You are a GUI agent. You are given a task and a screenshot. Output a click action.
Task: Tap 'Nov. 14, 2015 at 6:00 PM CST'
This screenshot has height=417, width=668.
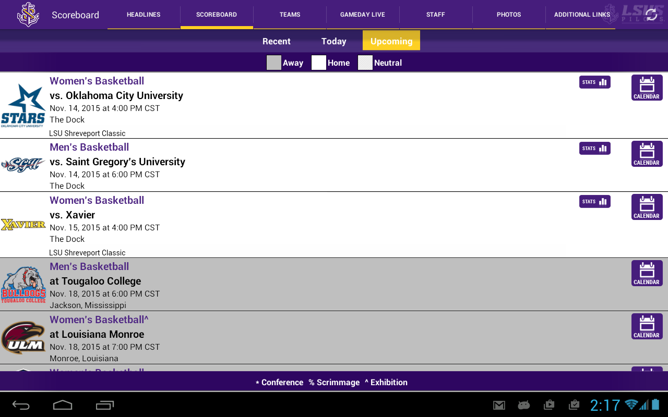click(x=105, y=175)
